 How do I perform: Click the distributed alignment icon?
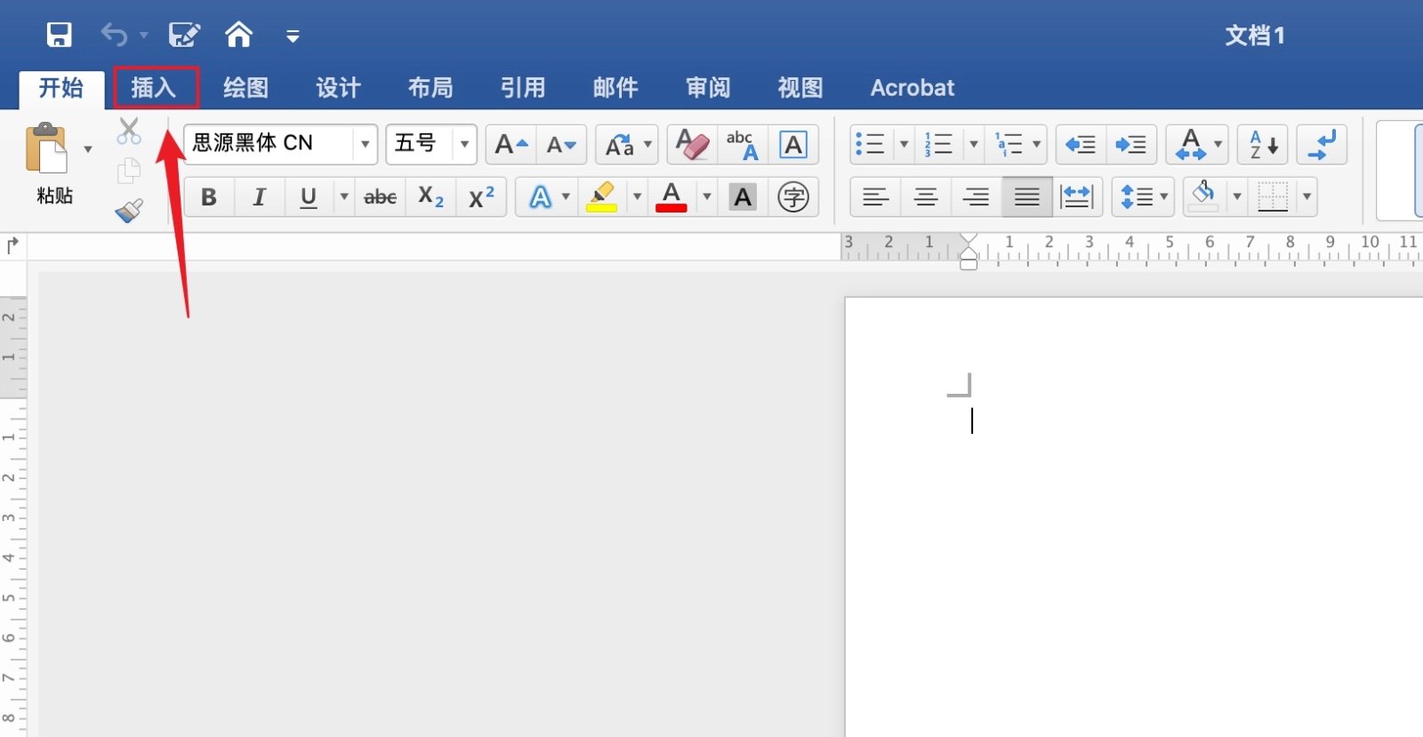click(1077, 197)
